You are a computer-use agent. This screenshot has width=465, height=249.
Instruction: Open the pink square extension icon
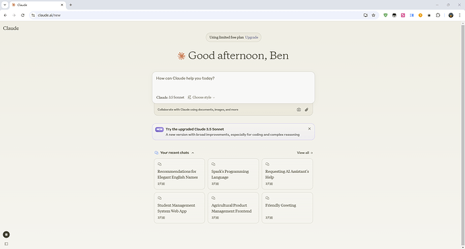[403, 15]
